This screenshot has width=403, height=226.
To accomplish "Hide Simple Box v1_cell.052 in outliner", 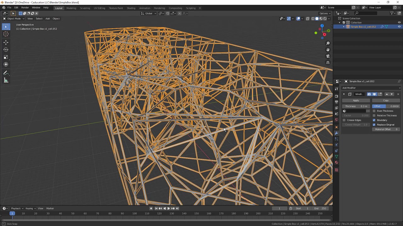I will click(x=399, y=27).
